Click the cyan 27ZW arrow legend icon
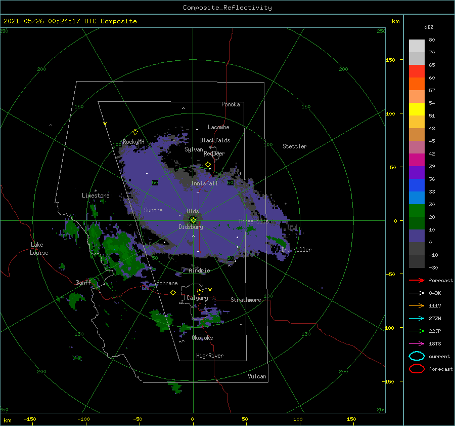This screenshot has height=426, width=455. [x=417, y=319]
